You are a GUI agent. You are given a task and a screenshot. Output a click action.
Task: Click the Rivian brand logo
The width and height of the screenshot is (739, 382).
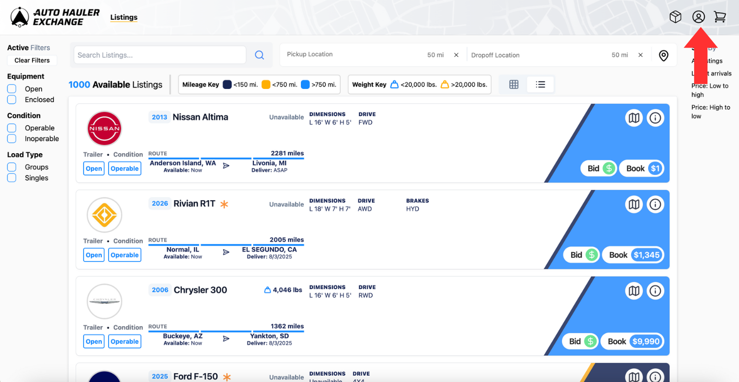pos(104,215)
